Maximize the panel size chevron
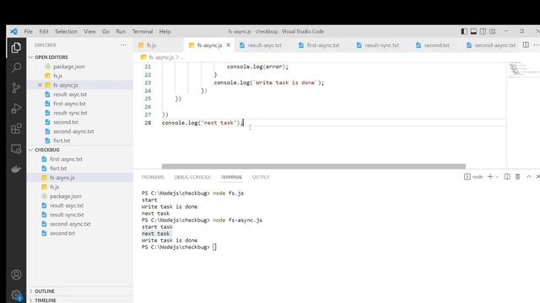 (529, 177)
